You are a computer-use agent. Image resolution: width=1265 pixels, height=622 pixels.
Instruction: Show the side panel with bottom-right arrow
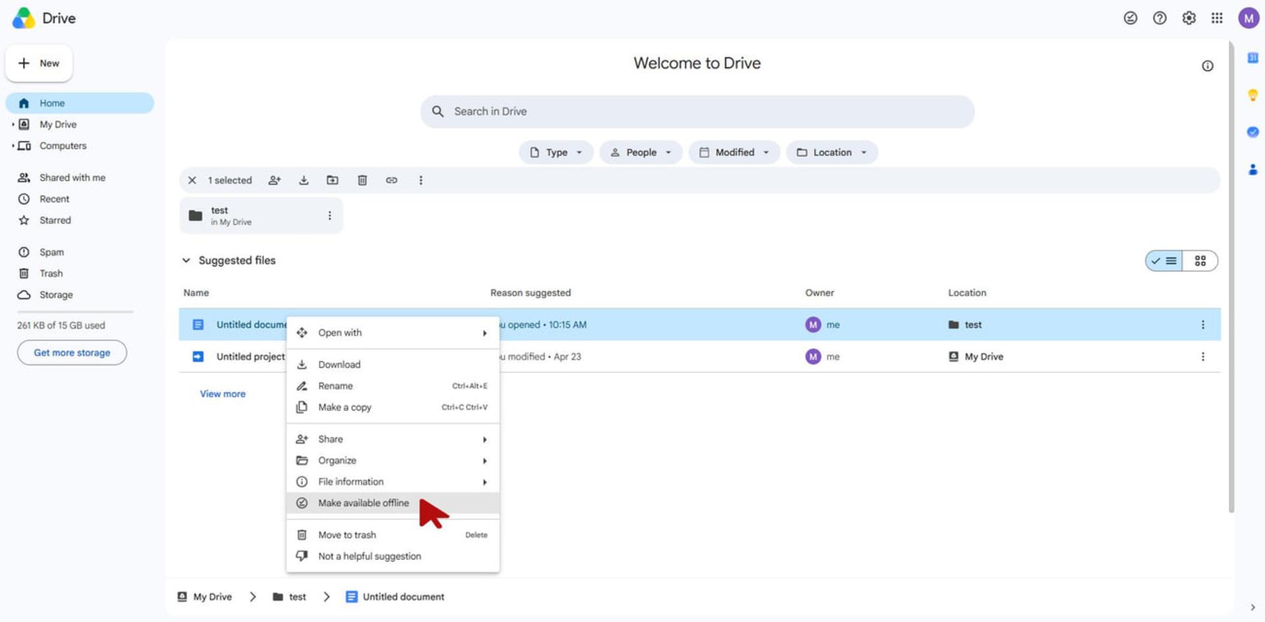(x=1252, y=608)
